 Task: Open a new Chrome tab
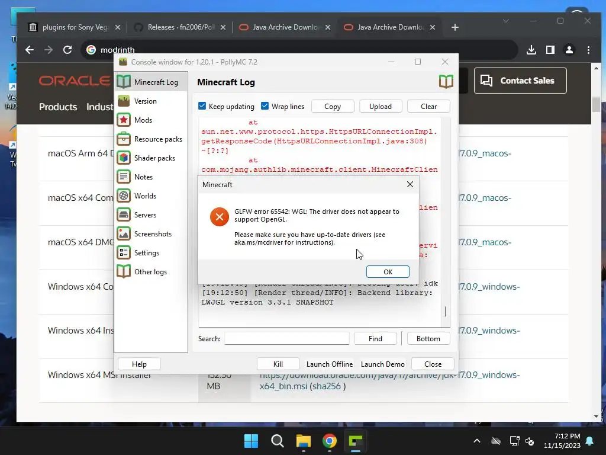pyautogui.click(x=455, y=27)
